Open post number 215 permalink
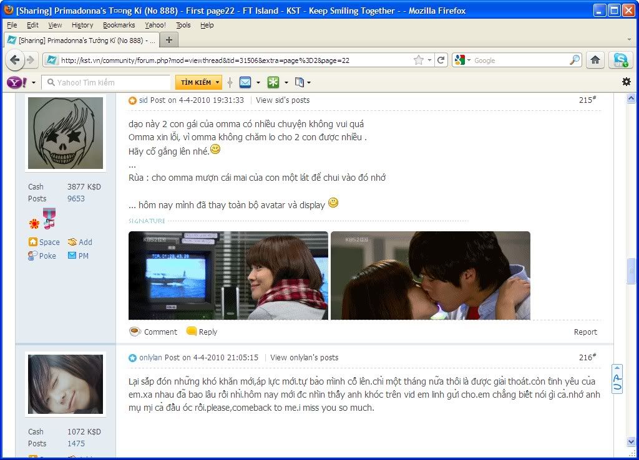Screen dimensions: 639x460 coord(587,100)
